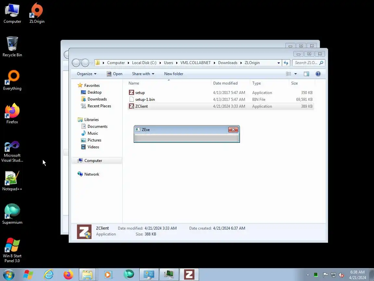Toggle the preview pane button
The width and height of the screenshot is (374, 281).
click(x=306, y=74)
